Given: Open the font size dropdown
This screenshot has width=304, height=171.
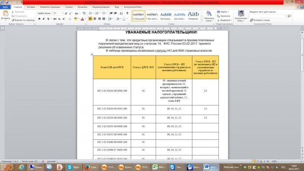Looking at the screenshot, I should [58, 13].
